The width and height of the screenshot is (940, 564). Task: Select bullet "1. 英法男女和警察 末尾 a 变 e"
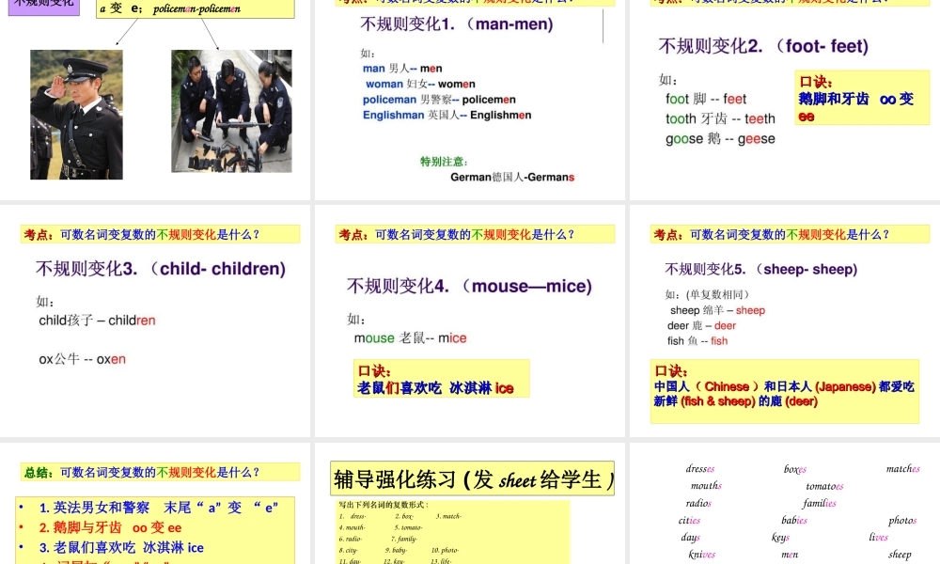(x=159, y=508)
